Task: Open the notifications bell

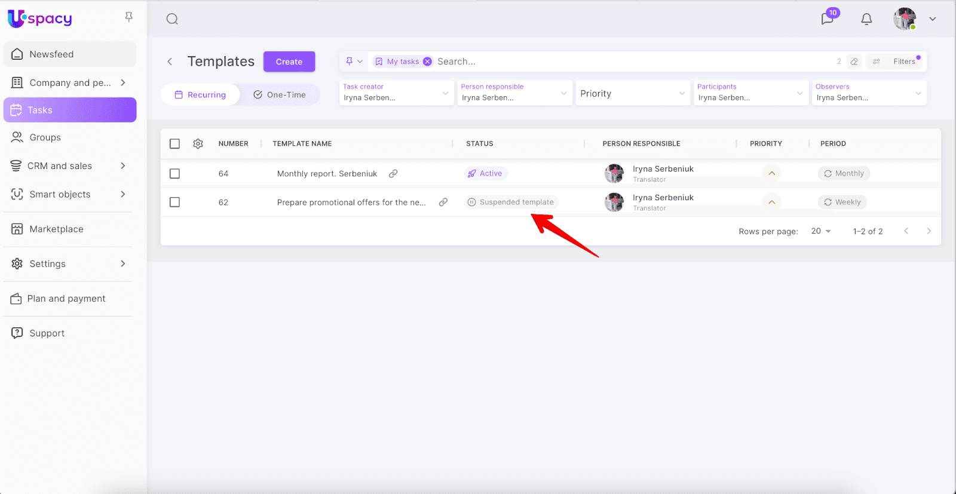Action: pos(866,19)
